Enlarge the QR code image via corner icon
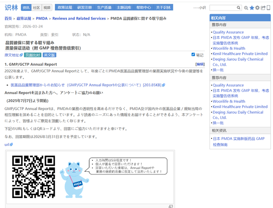Image resolution: width=273 pixels, height=208 pixels. coord(171,206)
